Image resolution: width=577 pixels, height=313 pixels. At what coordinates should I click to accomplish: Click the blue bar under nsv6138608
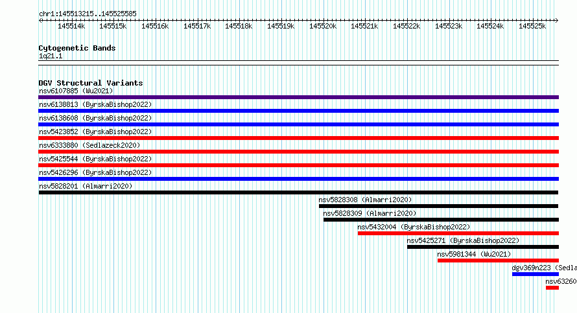(x=298, y=124)
